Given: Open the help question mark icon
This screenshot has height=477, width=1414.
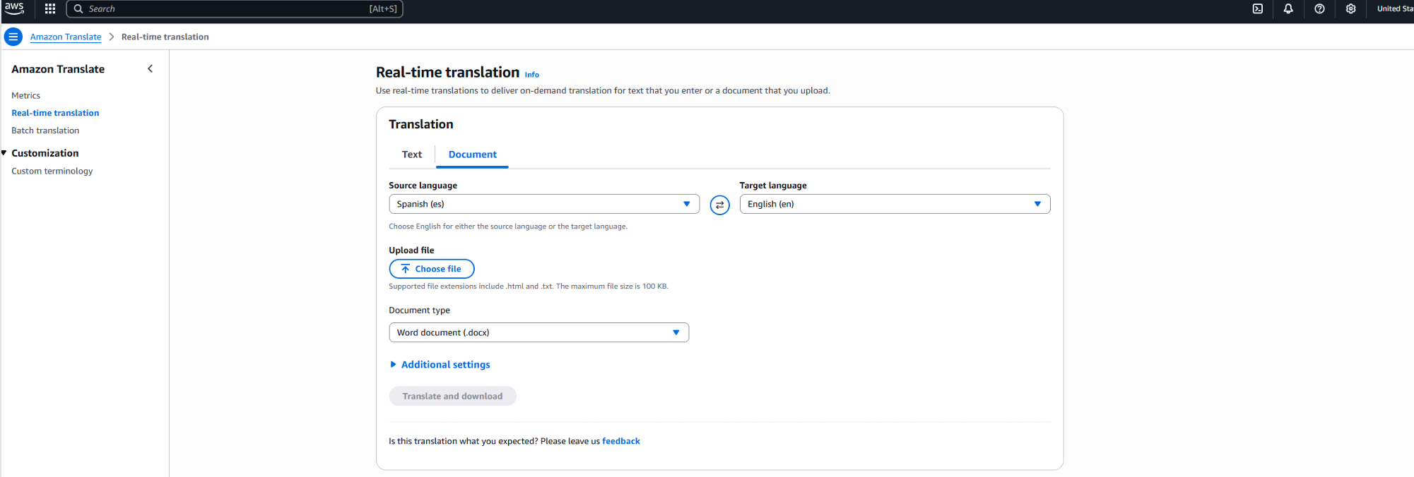Looking at the screenshot, I should coord(1319,8).
